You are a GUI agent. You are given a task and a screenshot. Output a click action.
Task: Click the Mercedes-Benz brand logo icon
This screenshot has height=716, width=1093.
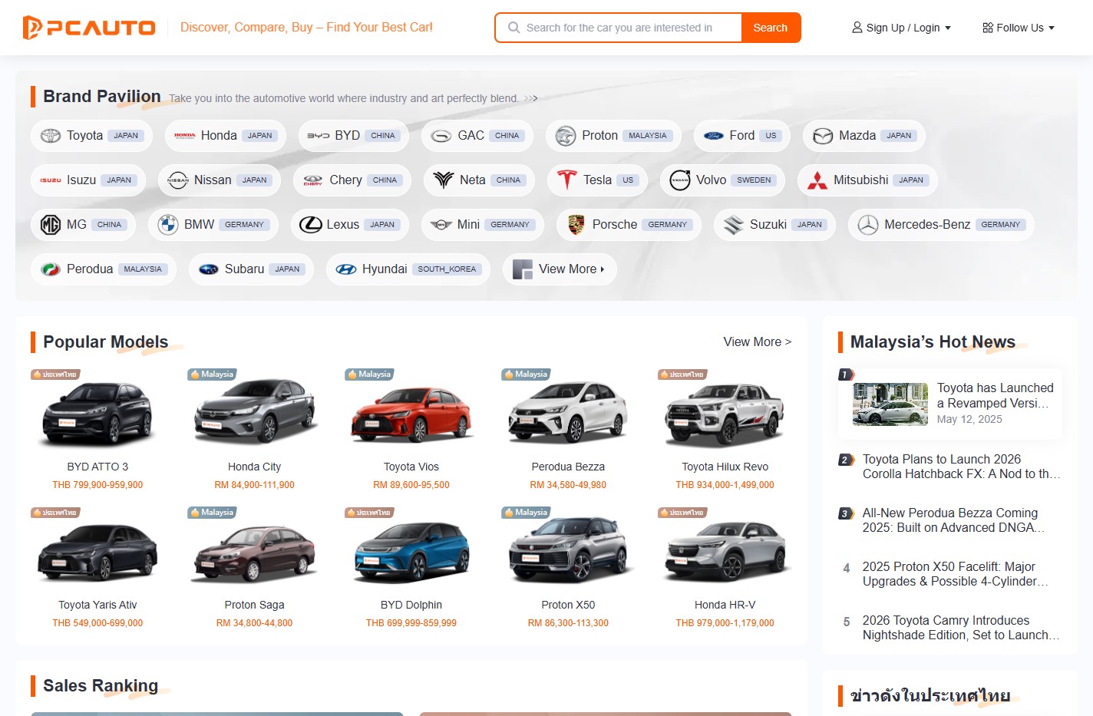point(868,225)
